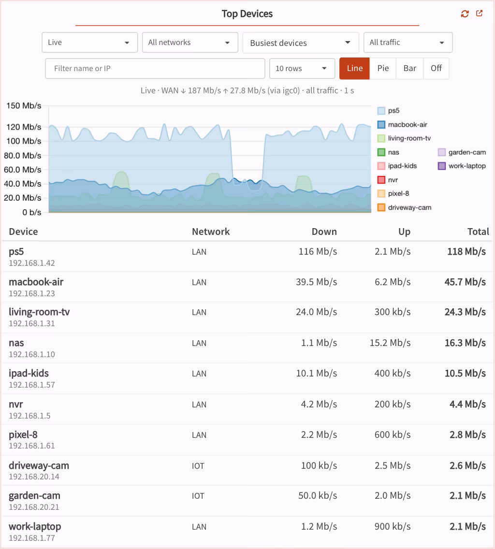Toggle nvr legend entry

point(388,180)
